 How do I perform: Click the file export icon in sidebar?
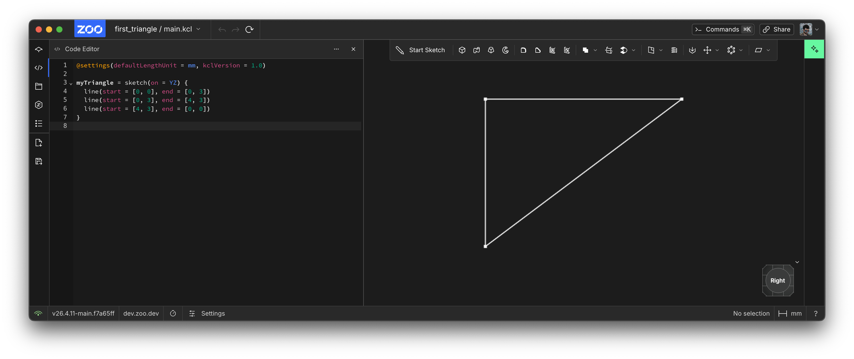click(x=39, y=143)
